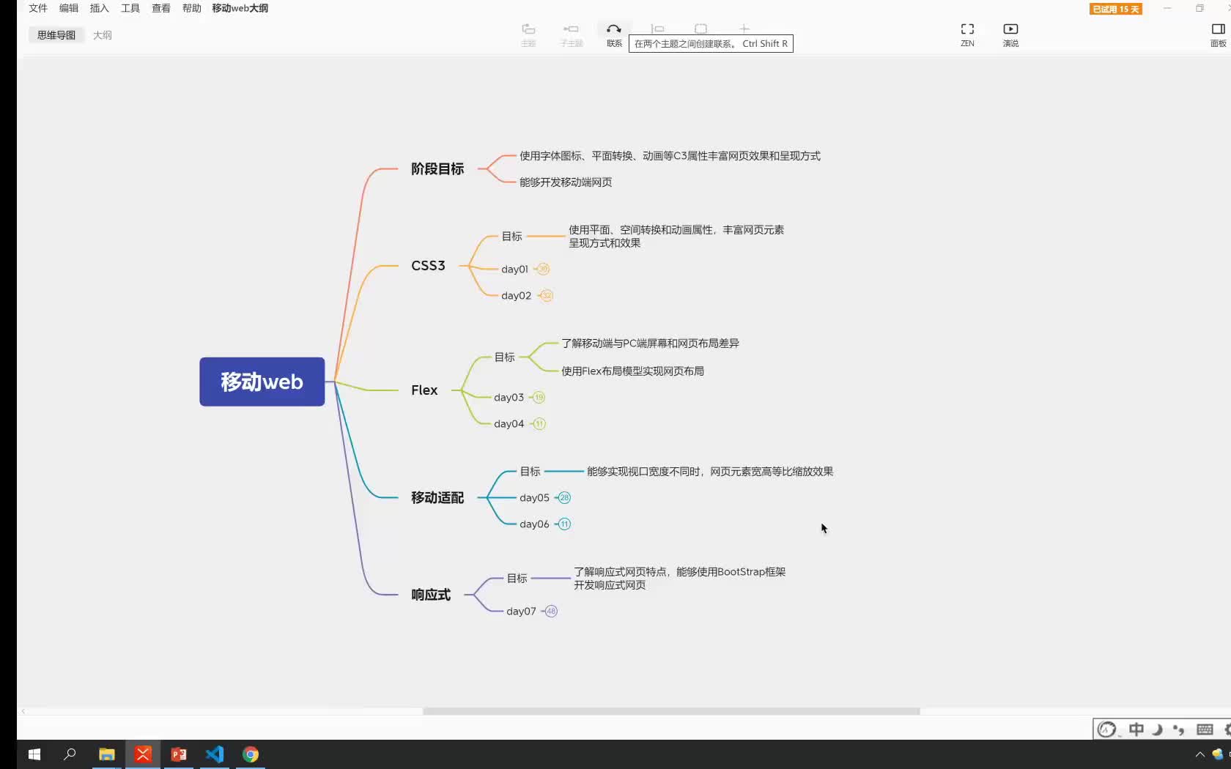Toggle the IME half-moon width mode
The height and width of the screenshot is (769, 1231).
point(1158,729)
